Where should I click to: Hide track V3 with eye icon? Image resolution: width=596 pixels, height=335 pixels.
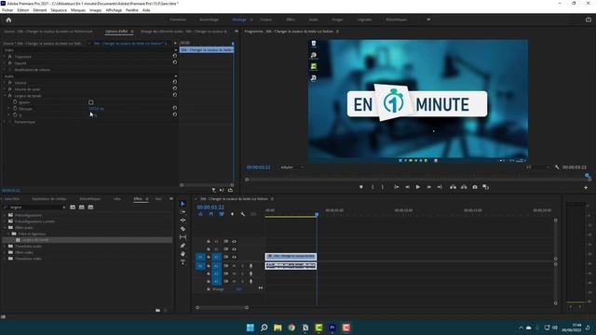pos(234,242)
